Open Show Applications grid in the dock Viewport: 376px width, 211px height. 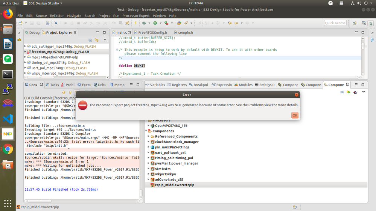(8, 203)
